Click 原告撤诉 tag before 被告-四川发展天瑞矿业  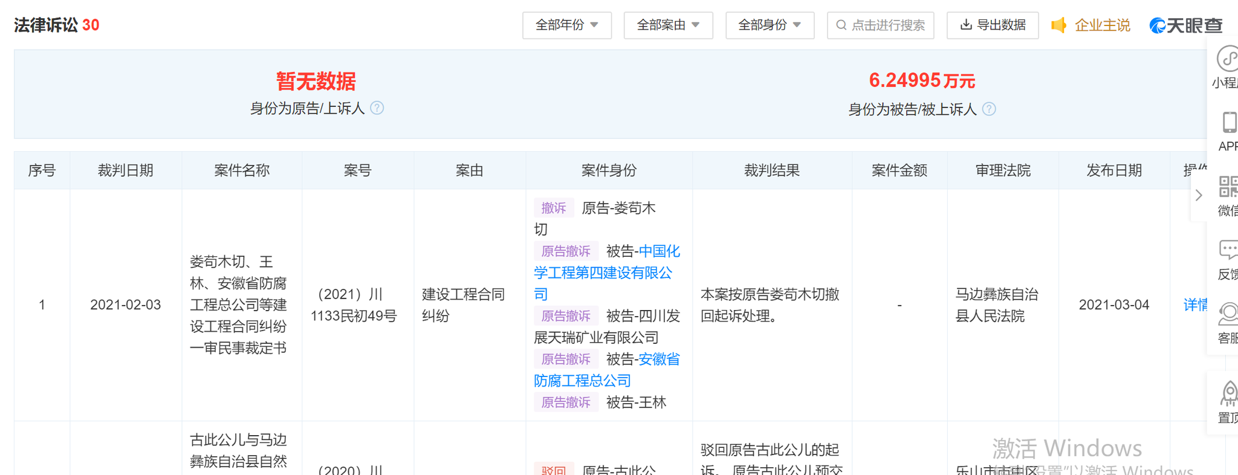[x=566, y=316]
